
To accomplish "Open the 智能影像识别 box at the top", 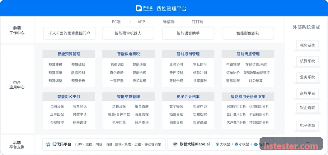I will (x=248, y=33).
